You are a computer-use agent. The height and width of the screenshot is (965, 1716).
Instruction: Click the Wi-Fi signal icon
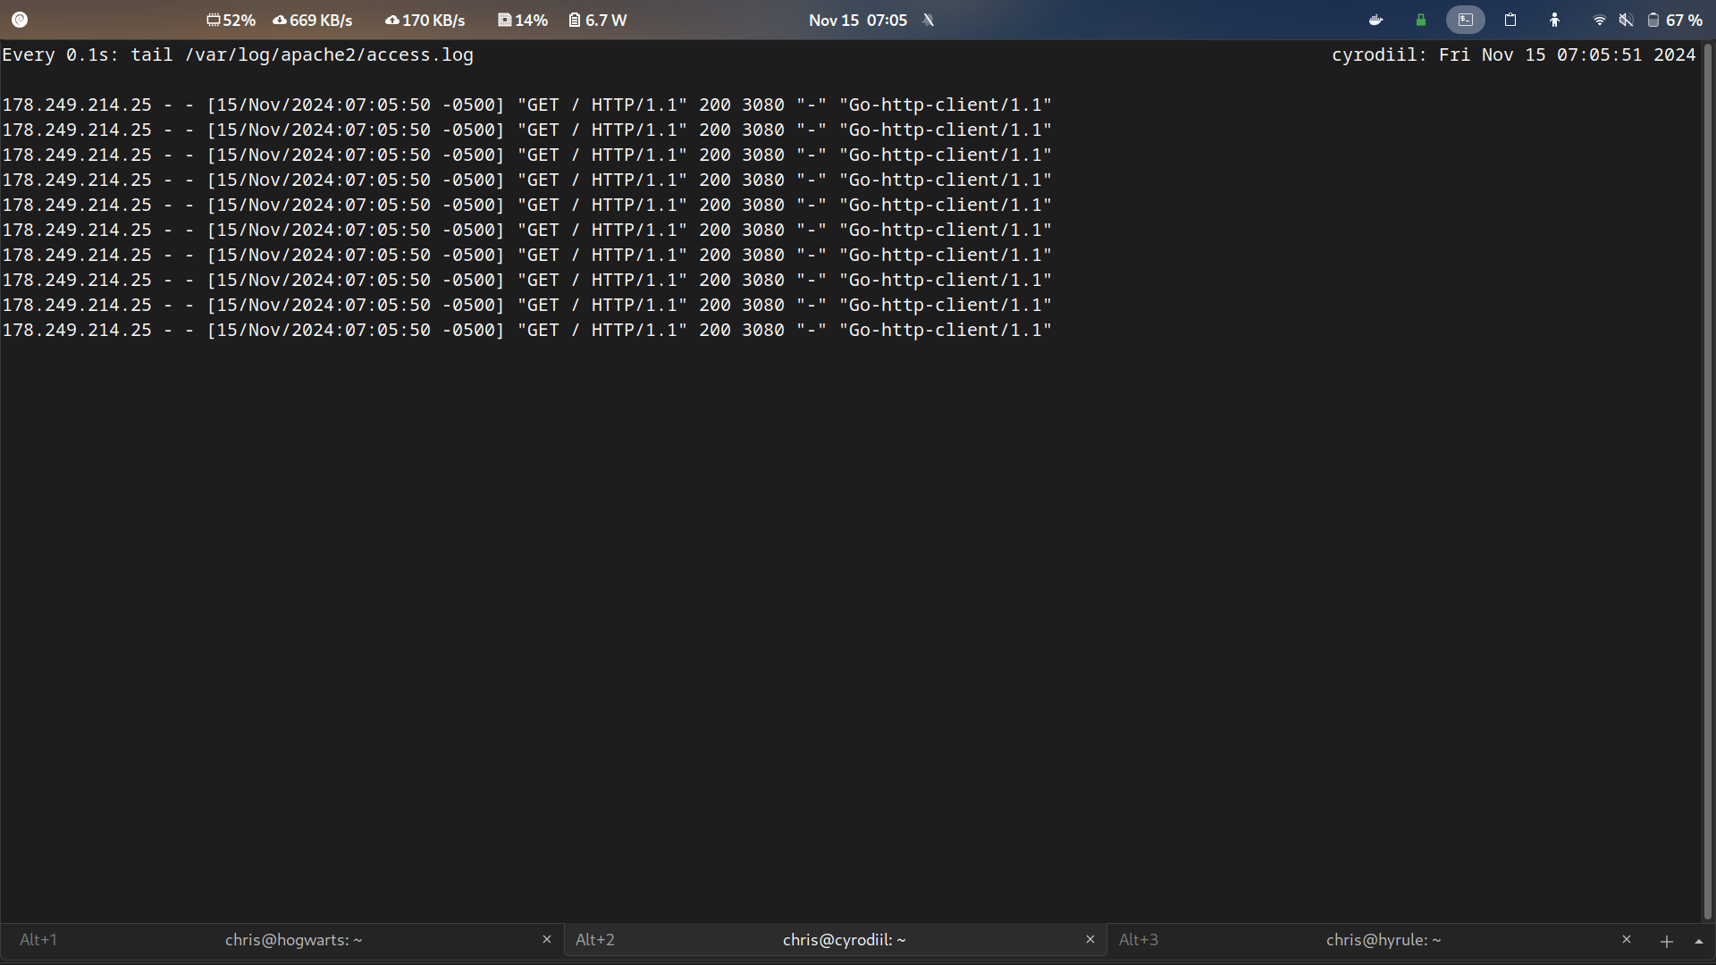[x=1599, y=20]
